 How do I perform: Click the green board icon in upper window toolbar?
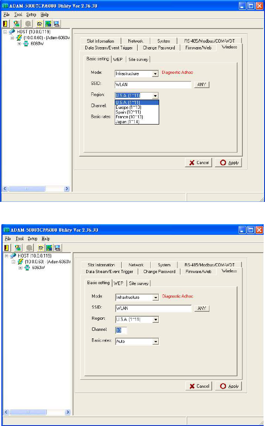click(x=48, y=24)
